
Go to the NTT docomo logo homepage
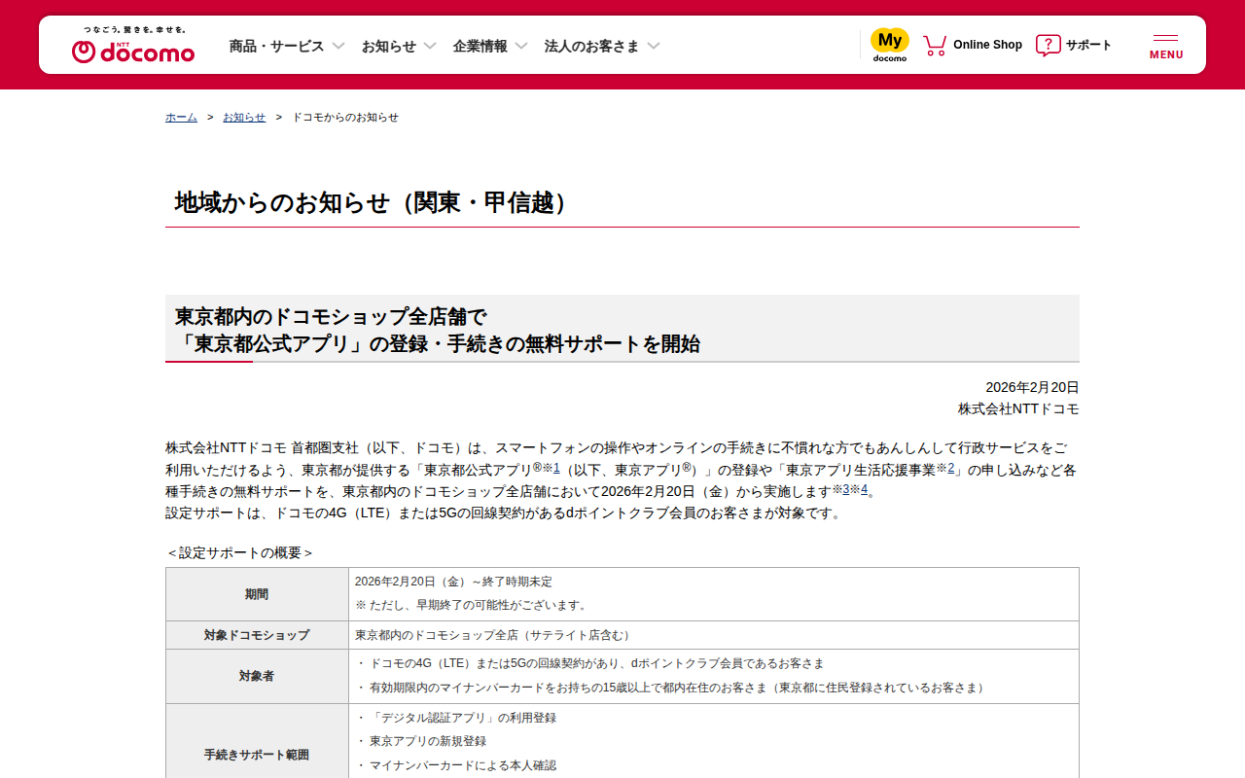pos(133,45)
